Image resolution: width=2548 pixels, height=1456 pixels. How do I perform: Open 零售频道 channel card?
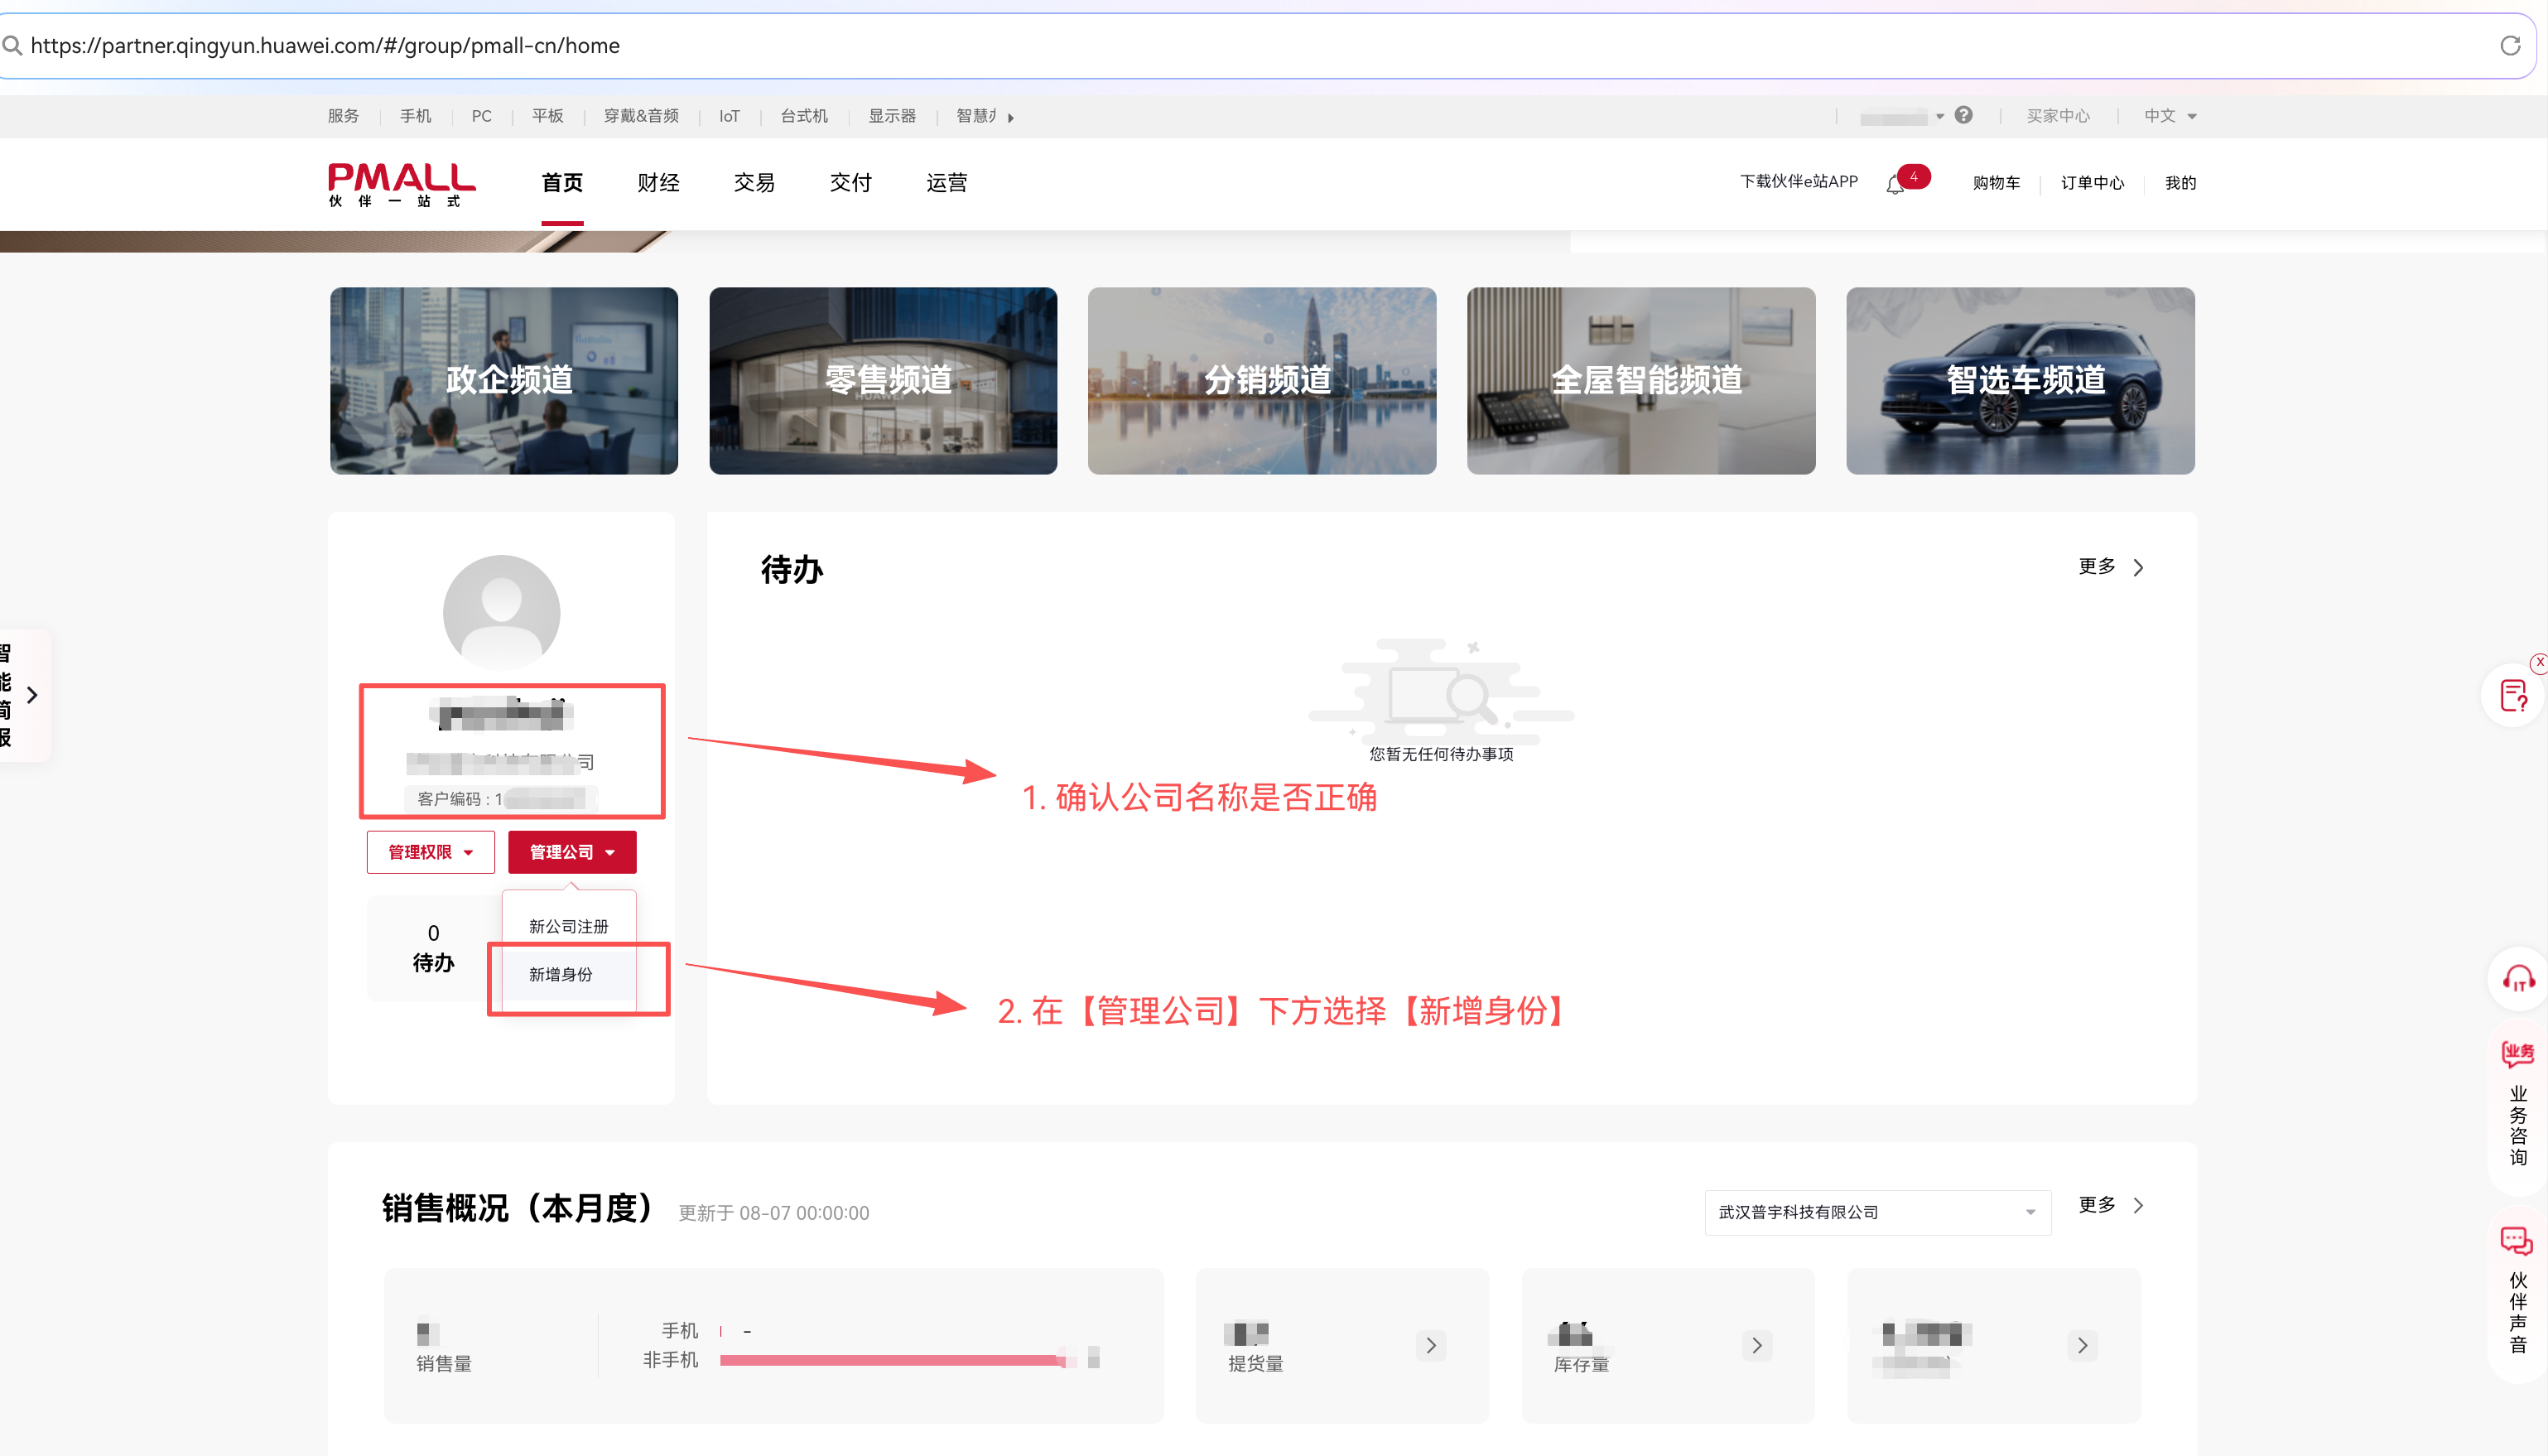pyautogui.click(x=883, y=381)
